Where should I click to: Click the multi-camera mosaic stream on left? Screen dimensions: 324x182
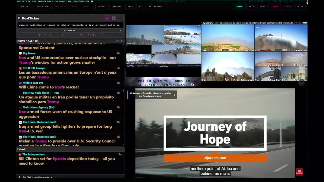coord(164,46)
